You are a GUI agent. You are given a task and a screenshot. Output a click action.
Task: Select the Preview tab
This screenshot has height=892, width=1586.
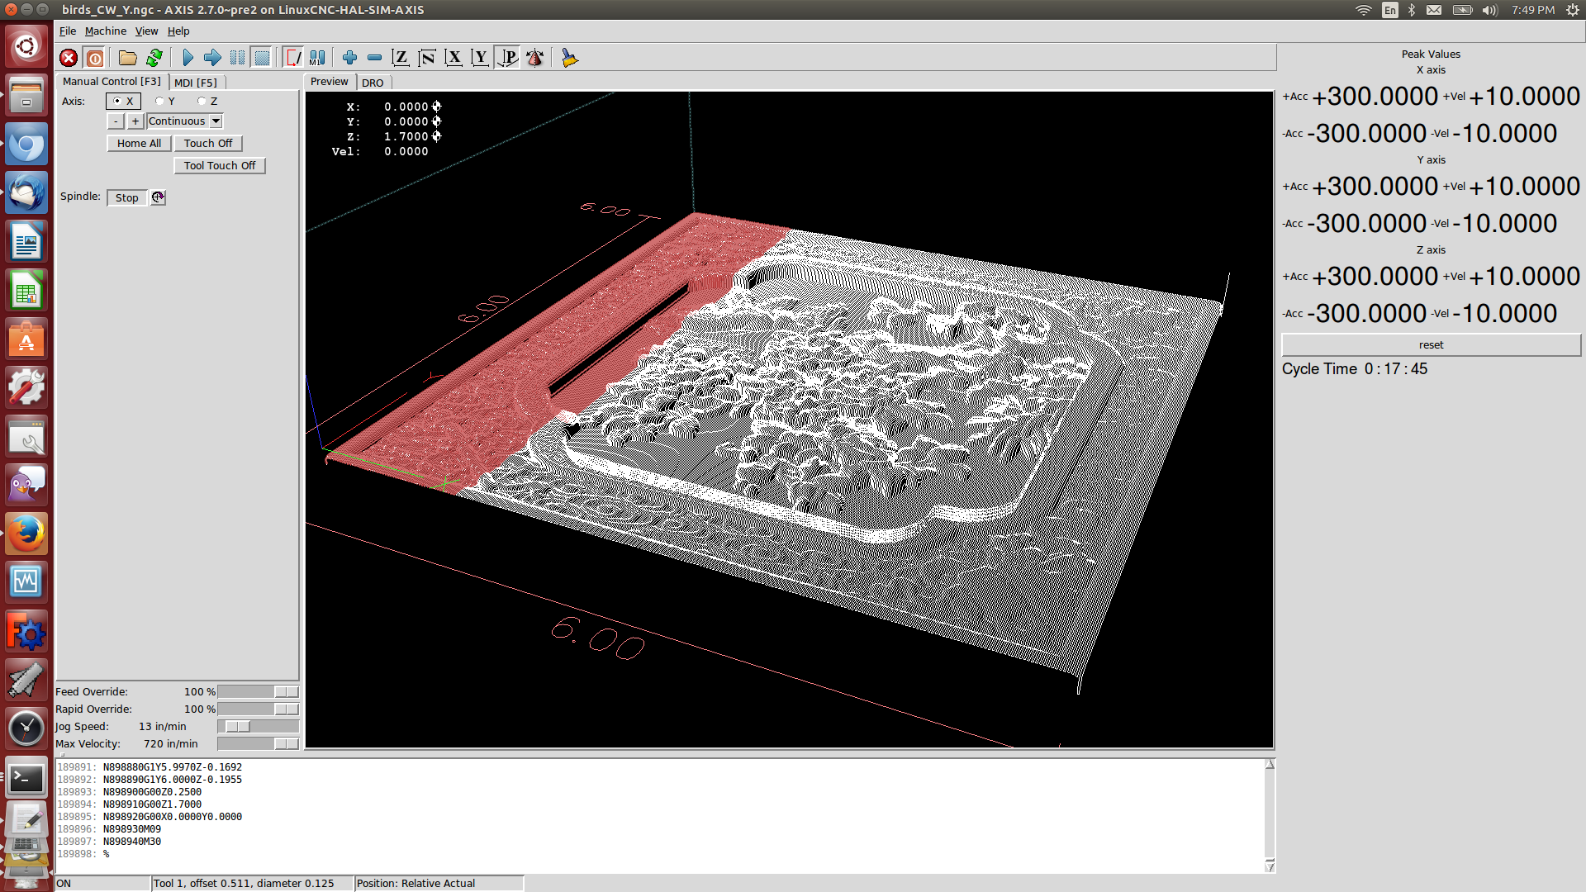[x=330, y=81]
